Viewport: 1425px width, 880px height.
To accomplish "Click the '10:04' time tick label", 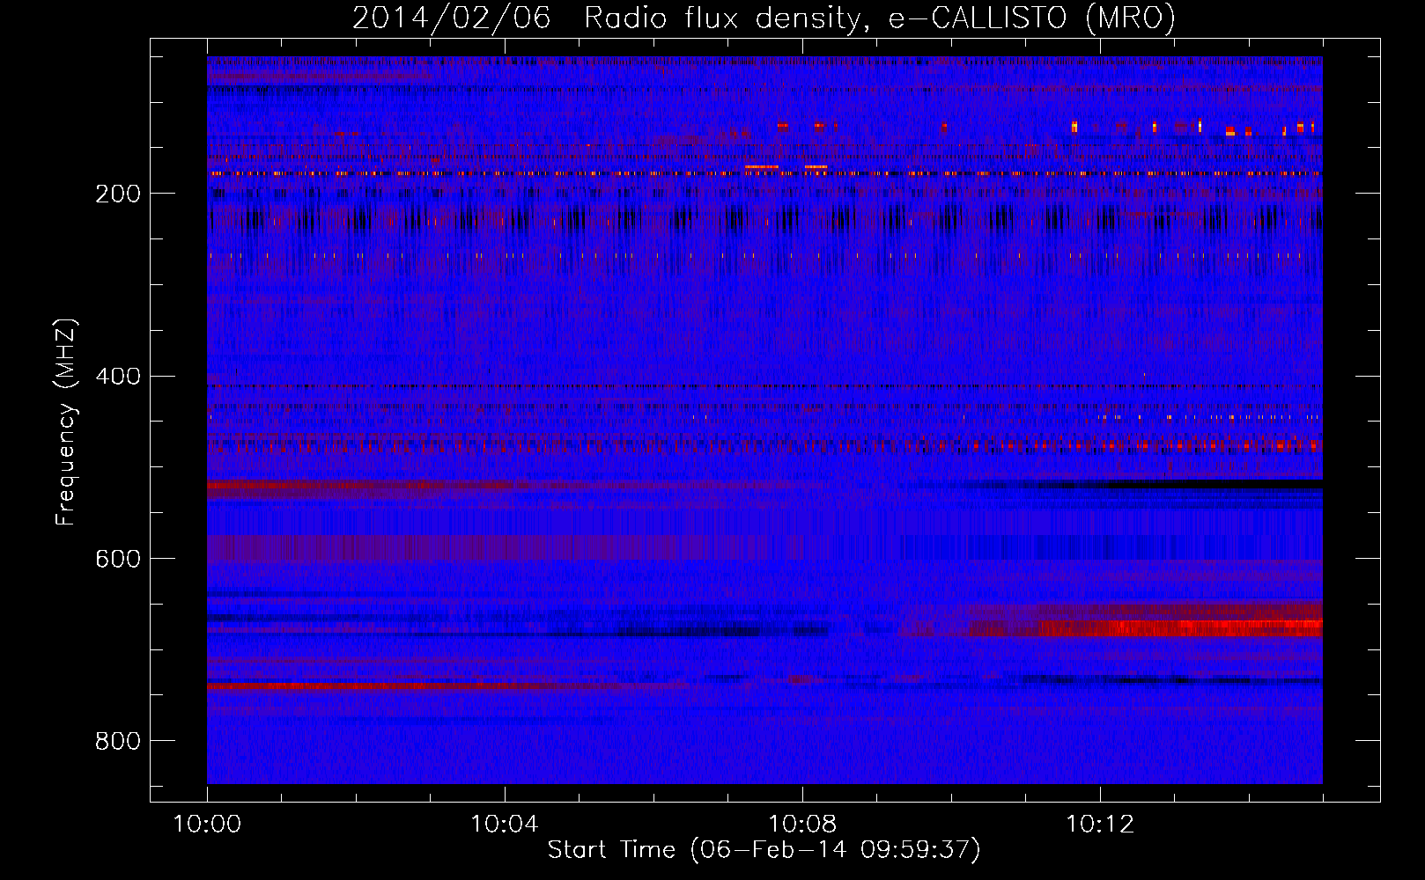I will (x=504, y=825).
